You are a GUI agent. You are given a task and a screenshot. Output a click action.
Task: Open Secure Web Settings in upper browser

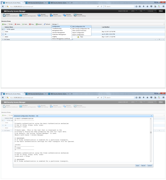pos(43,15)
